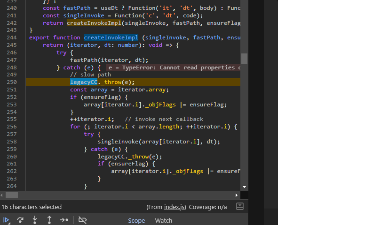
Task: Click the horizontal scrollbar right arrow
Action: tap(237, 195)
